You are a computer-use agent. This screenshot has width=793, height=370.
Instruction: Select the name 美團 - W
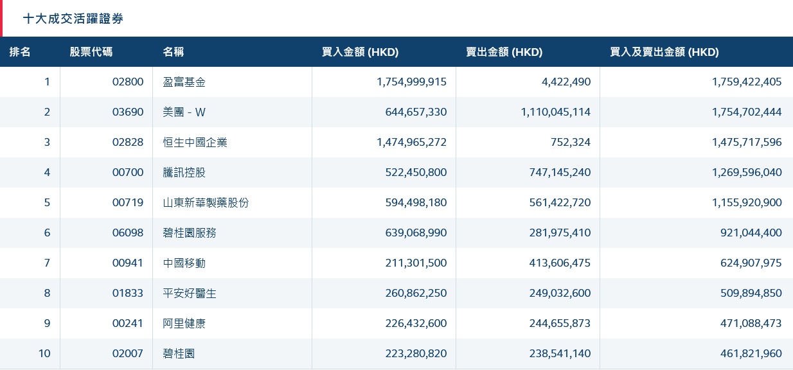coord(184,112)
